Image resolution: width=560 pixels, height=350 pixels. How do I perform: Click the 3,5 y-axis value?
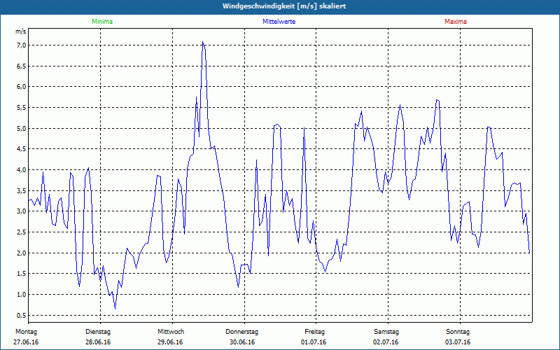tap(21, 190)
